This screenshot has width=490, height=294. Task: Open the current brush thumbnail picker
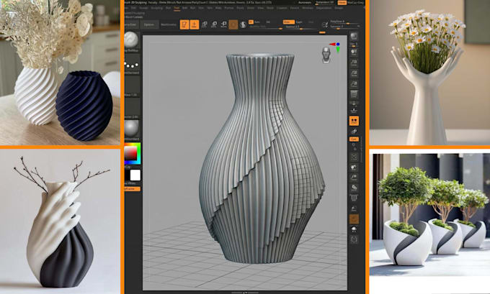tap(132, 40)
